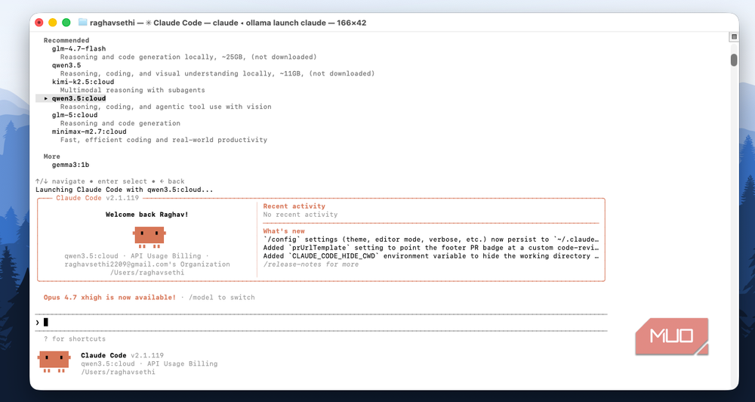755x402 pixels.
Task: Click the footer Claude Code v2.1.119 label
Action: pos(122,355)
